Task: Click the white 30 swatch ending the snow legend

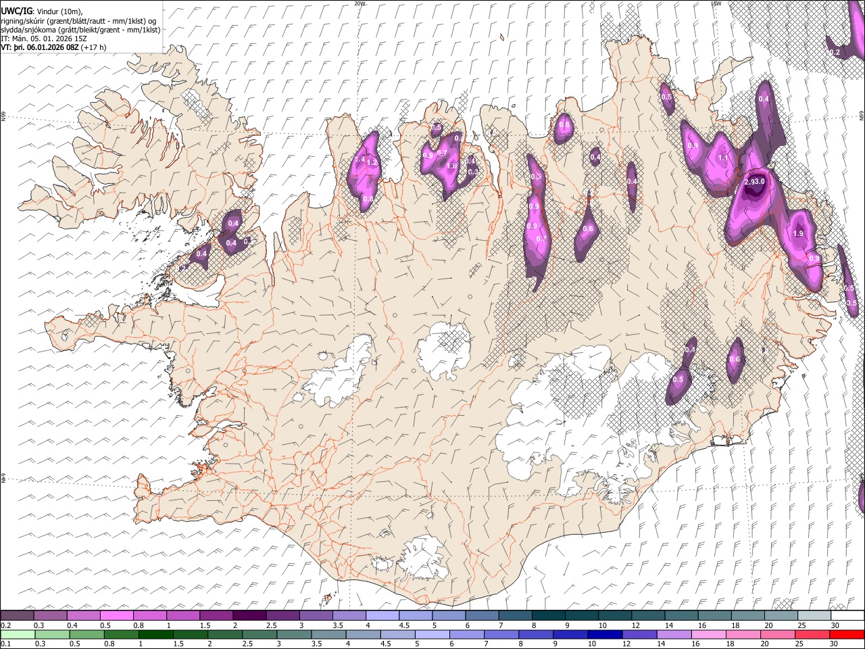Action: pos(847,615)
